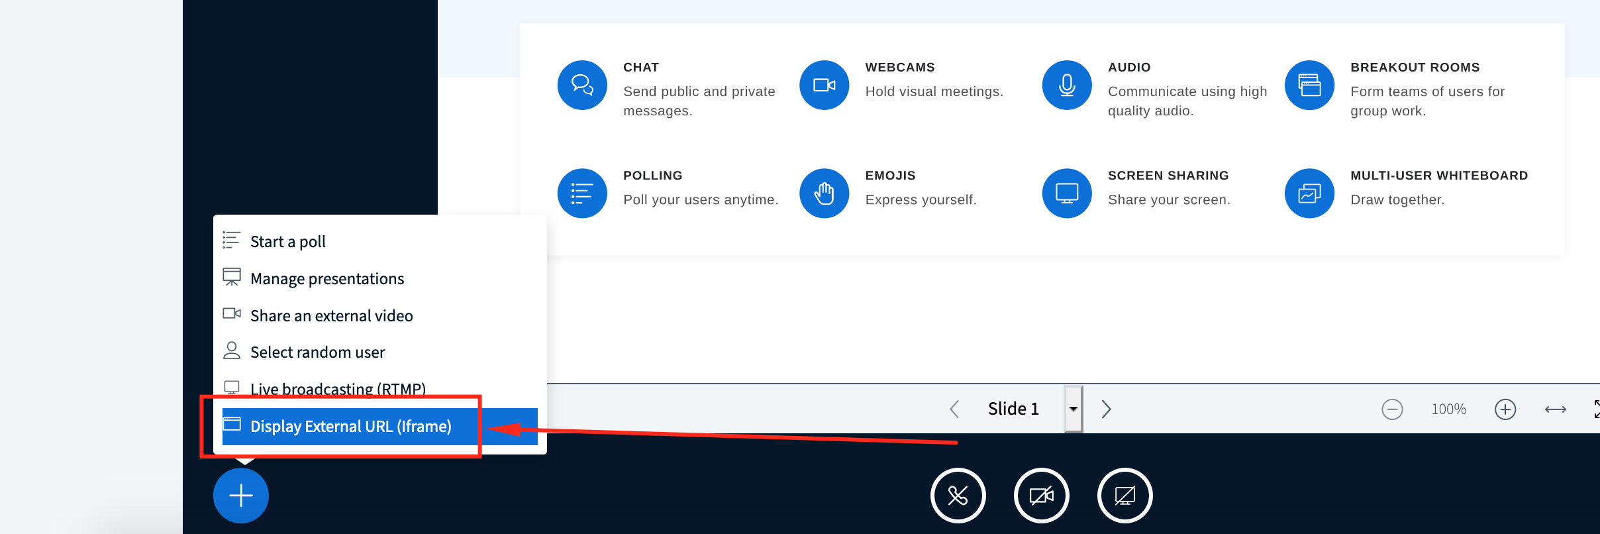1600x534 pixels.
Task: Click the Multi-User Whiteboard circle icon
Action: click(x=1309, y=193)
